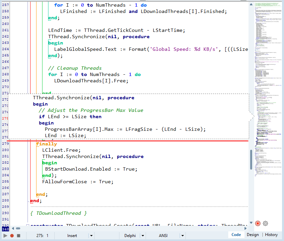This screenshot has width=284, height=241.
Task: Collapse the constructor block at line 292
Action: click(28, 225)
